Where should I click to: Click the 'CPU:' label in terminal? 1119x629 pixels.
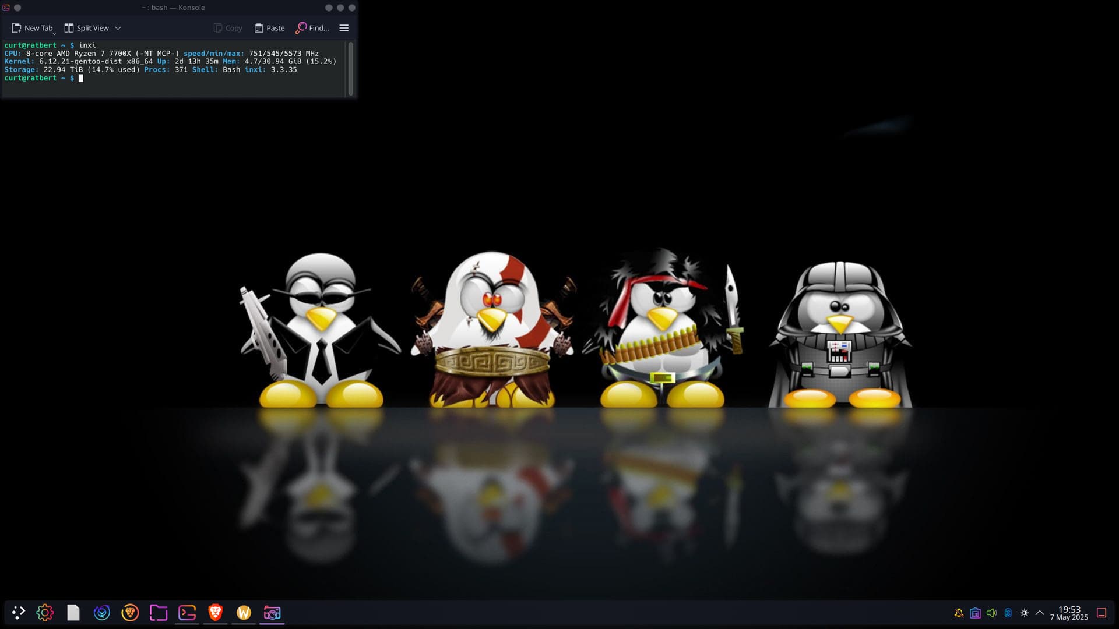tap(13, 53)
